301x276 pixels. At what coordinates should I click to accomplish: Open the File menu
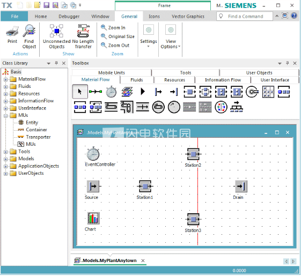click(x=14, y=16)
